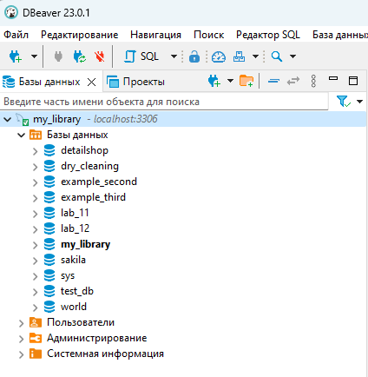368x377 pixels.
Task: Click the Пользователи users folder icon
Action: click(x=36, y=322)
